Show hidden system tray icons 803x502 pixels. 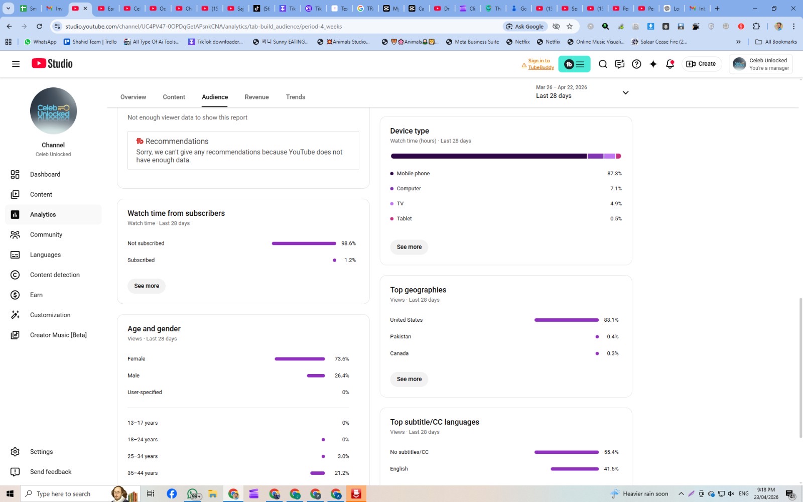point(681,494)
